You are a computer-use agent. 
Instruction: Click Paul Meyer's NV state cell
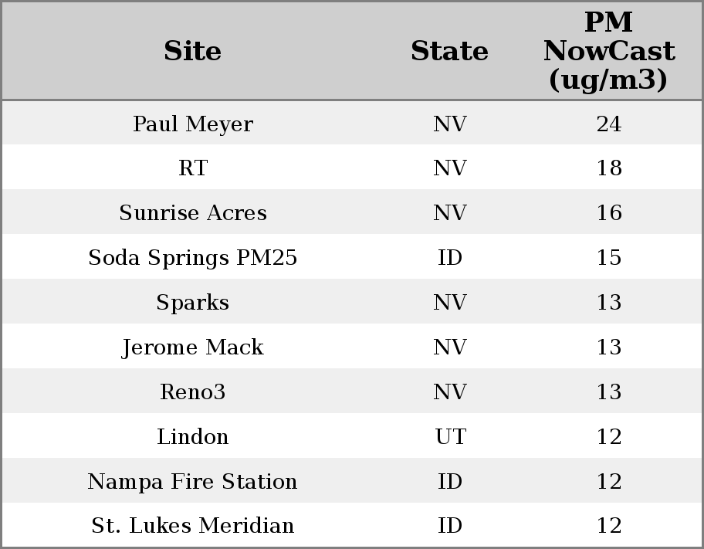450,124
